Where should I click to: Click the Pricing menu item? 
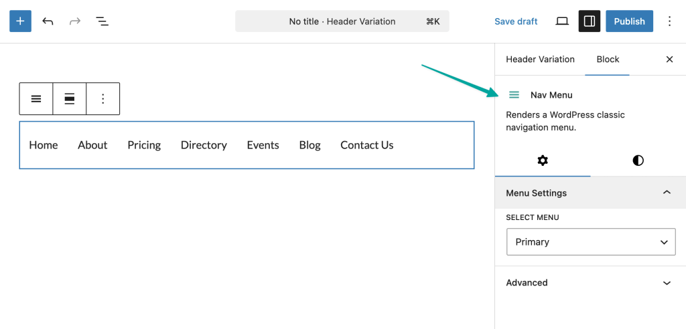click(144, 145)
